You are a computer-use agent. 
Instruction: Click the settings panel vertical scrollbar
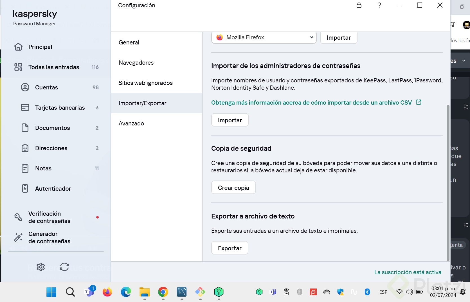[448, 183]
